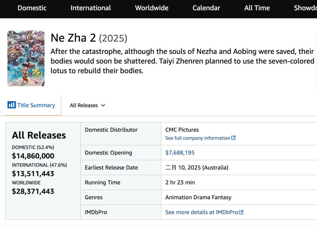Open the $7,688,195 domestic opening link
The width and height of the screenshot is (317, 226).
pyautogui.click(x=180, y=153)
